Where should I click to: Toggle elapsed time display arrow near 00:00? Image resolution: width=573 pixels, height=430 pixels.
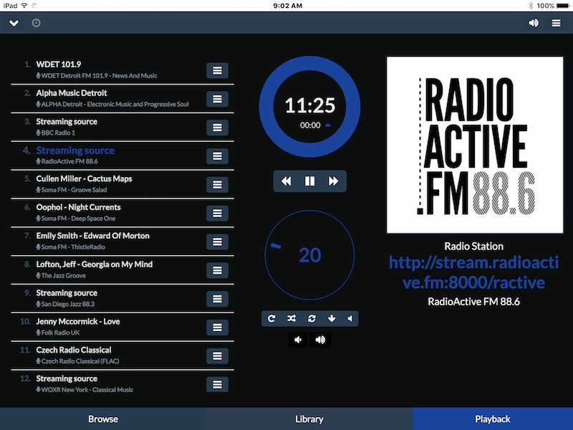coord(328,125)
